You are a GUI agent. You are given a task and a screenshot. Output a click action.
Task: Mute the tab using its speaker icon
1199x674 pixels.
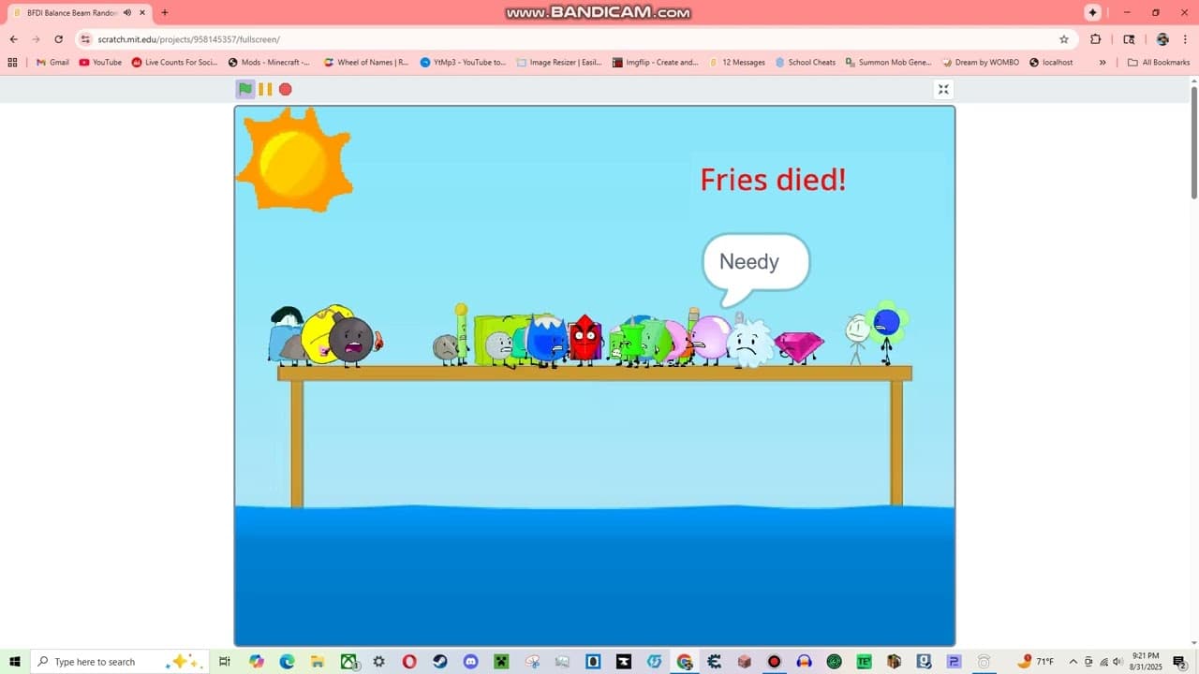(x=127, y=12)
